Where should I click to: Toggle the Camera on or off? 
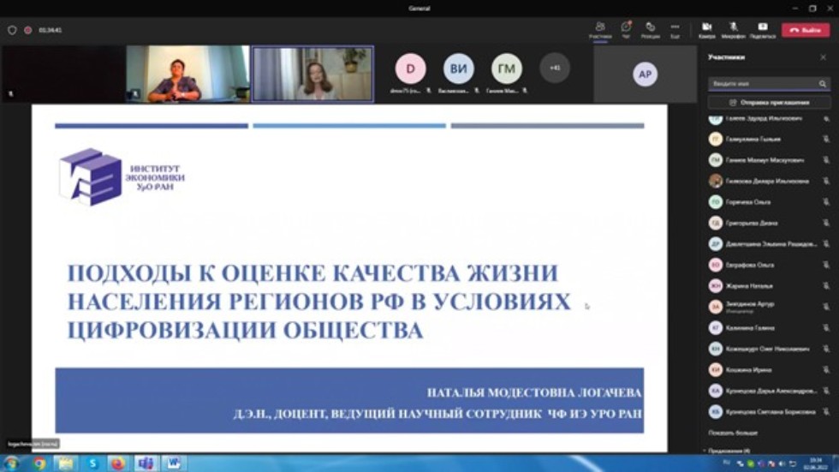tap(706, 29)
